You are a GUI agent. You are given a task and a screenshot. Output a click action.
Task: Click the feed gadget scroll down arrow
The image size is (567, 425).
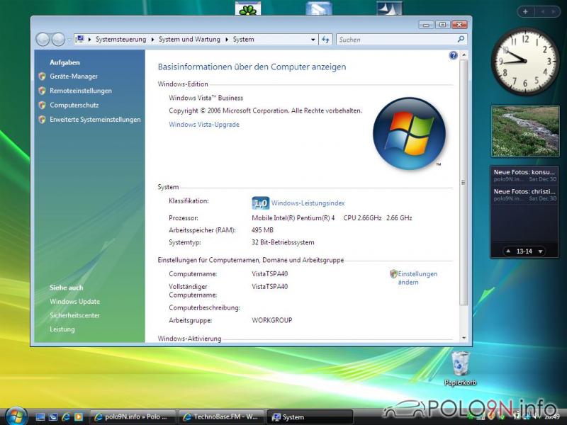tap(541, 251)
